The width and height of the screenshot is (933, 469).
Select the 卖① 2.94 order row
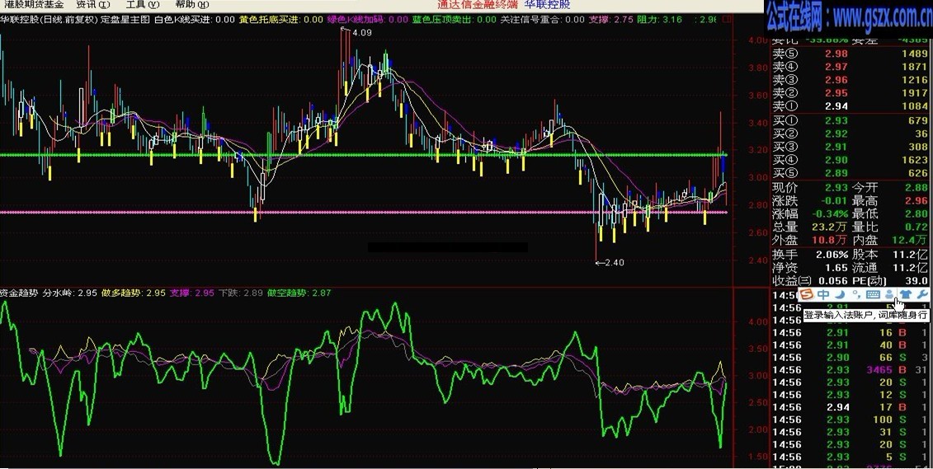click(851, 106)
